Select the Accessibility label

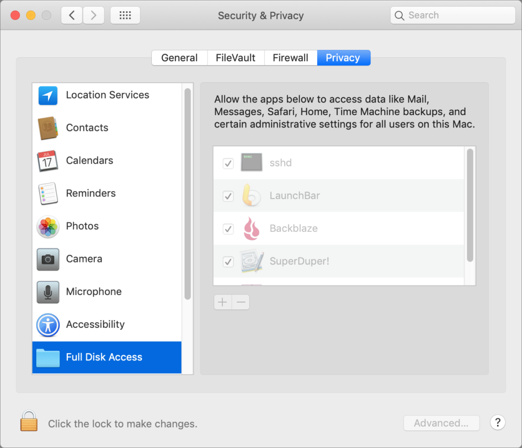point(95,324)
